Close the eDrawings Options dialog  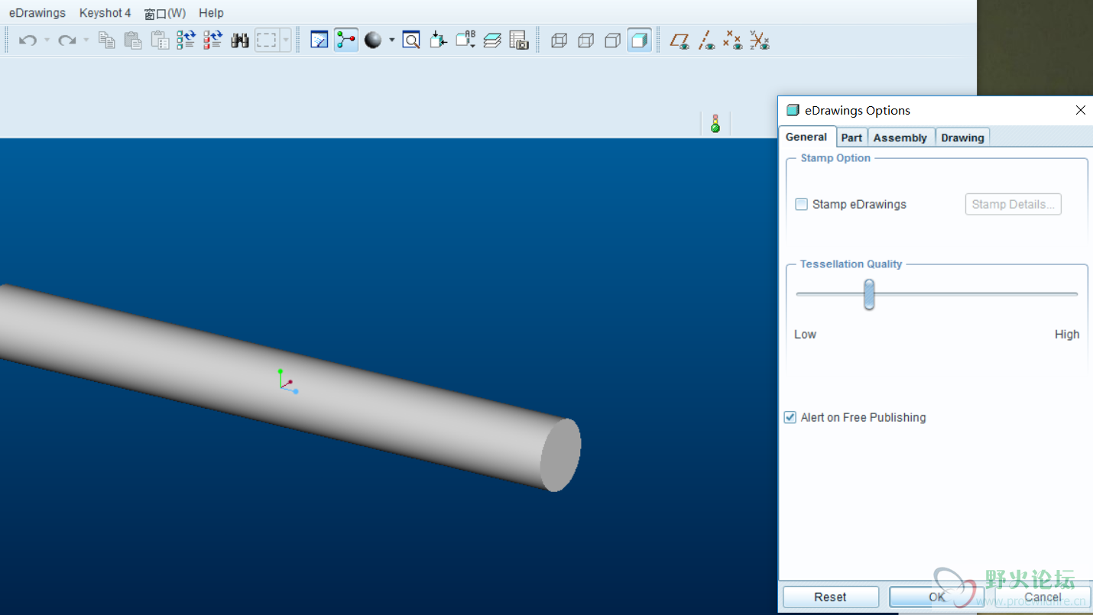(x=1081, y=110)
